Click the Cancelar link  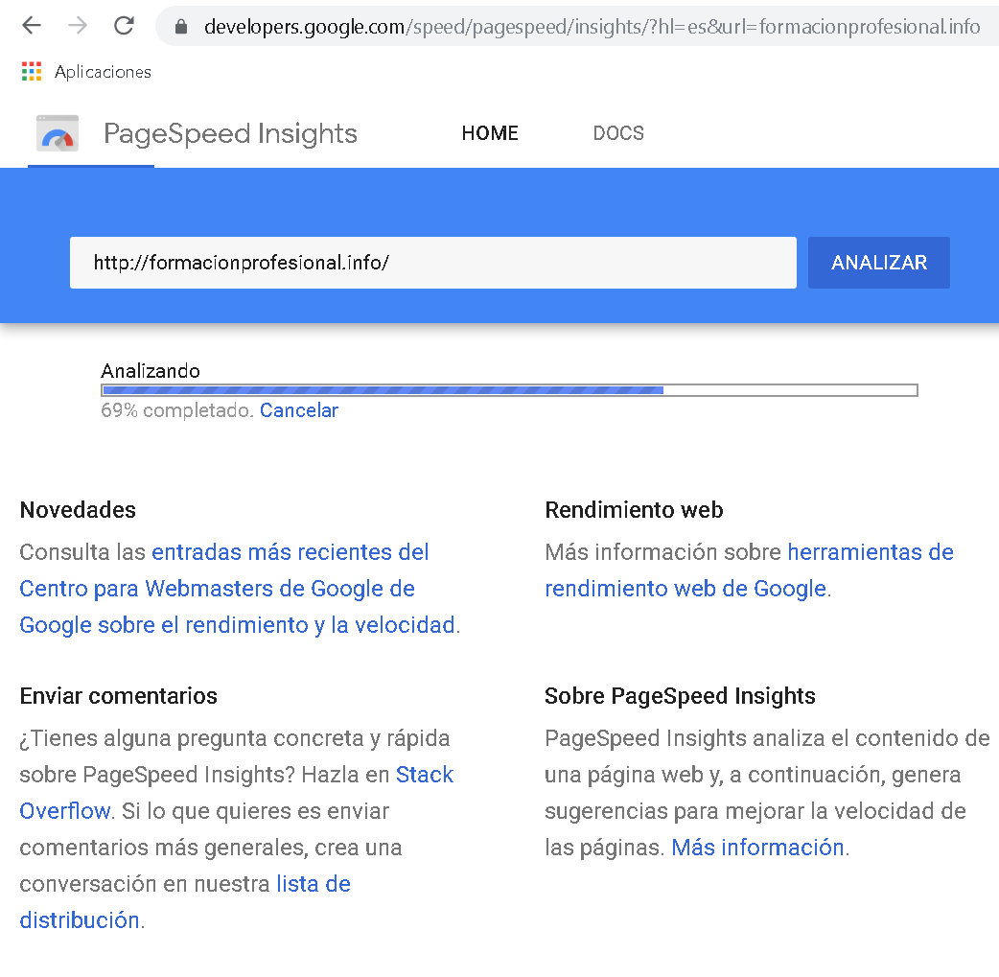299,410
